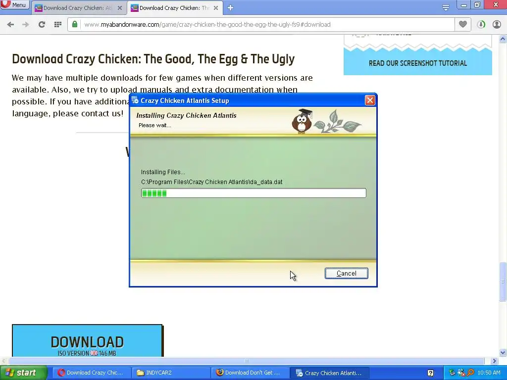Bookmark page with heart icon

463,24
